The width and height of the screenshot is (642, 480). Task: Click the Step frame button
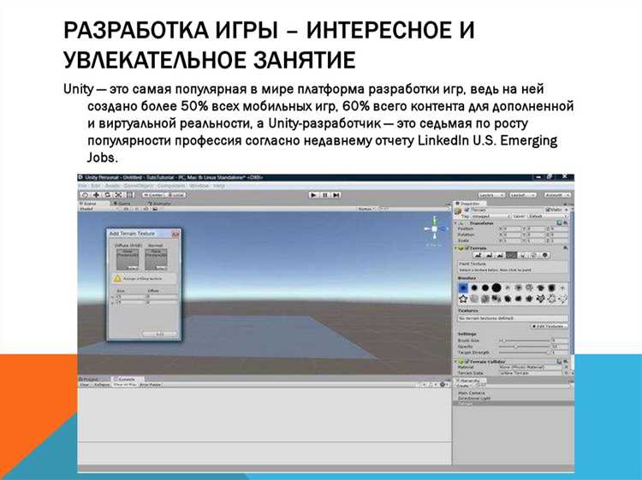(336, 195)
